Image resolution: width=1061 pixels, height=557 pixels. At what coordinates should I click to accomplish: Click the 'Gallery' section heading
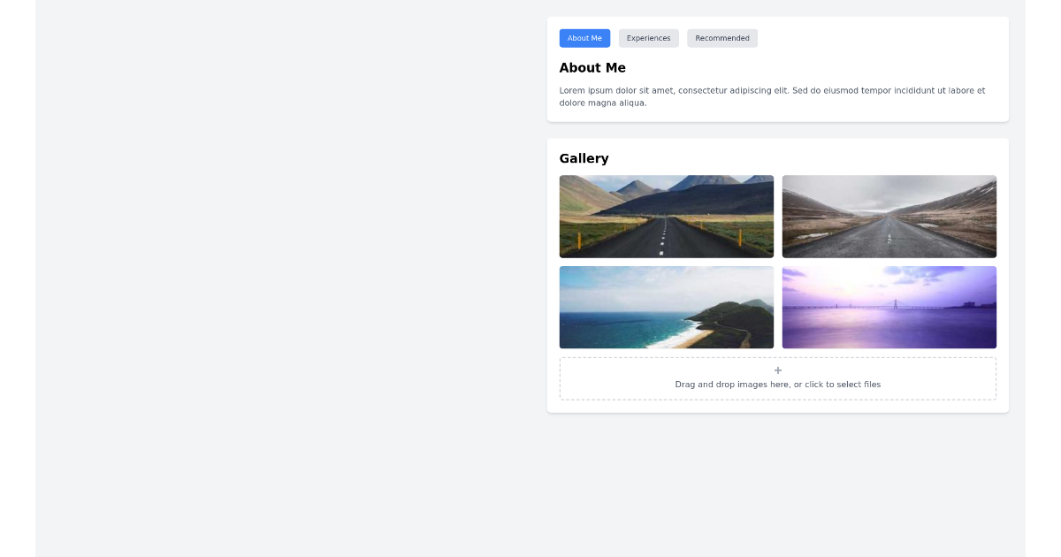click(x=584, y=158)
